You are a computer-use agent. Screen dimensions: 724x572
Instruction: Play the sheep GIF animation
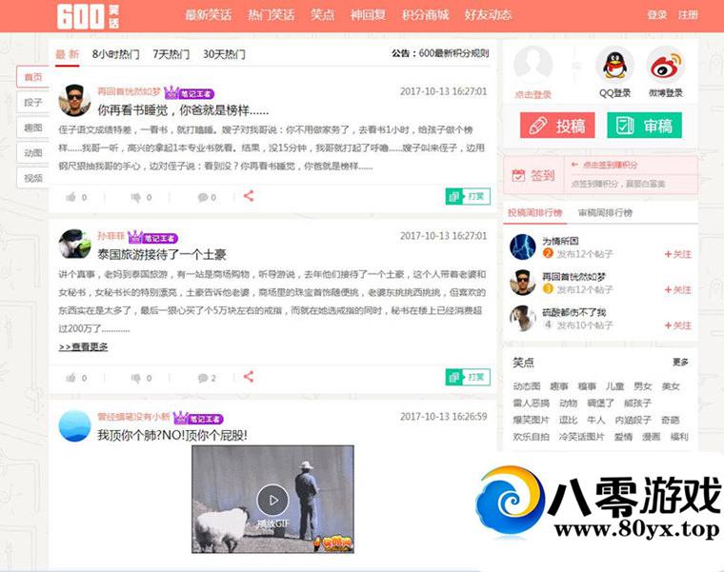pyautogui.click(x=273, y=499)
